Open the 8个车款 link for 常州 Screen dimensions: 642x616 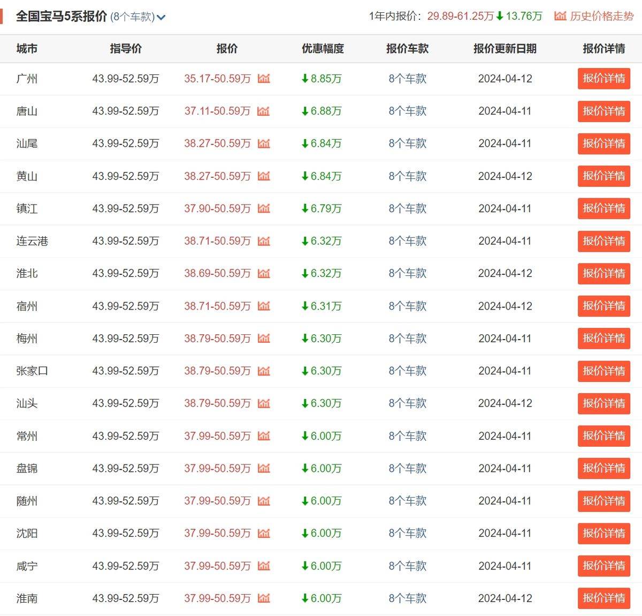(x=407, y=436)
